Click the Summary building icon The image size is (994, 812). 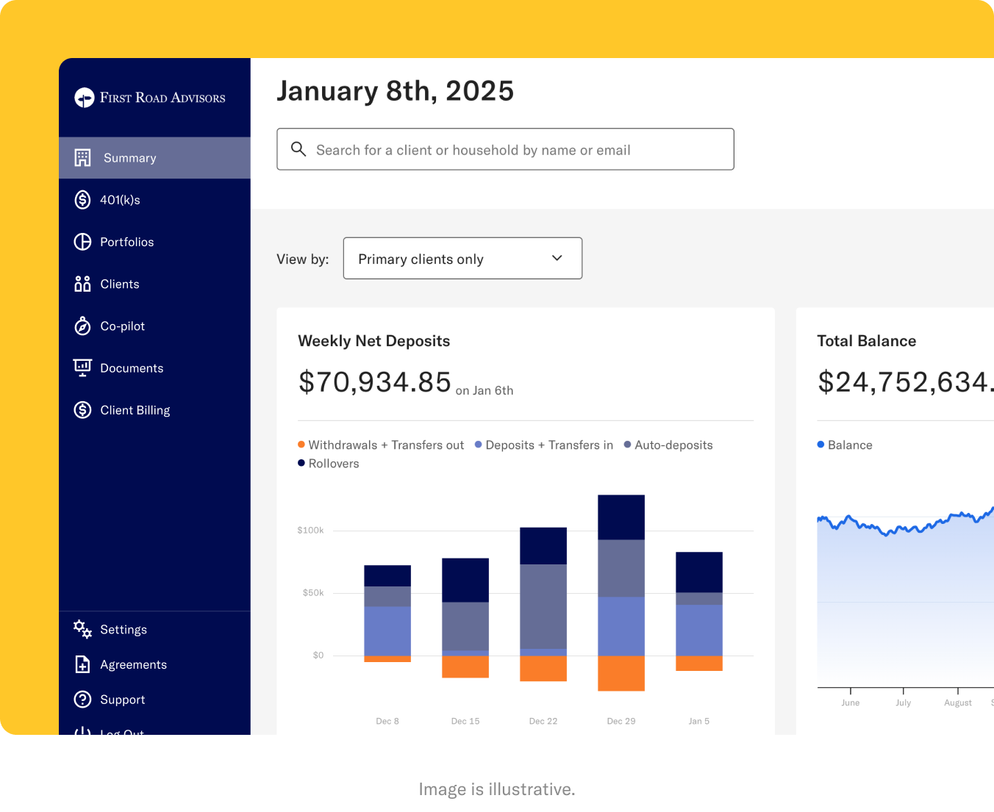[82, 158]
